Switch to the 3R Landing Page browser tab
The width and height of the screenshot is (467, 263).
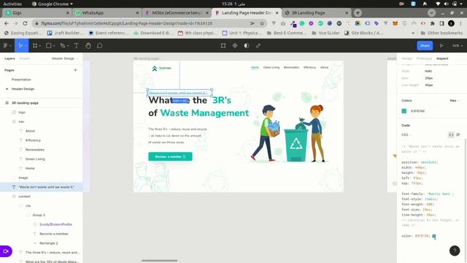316,13
